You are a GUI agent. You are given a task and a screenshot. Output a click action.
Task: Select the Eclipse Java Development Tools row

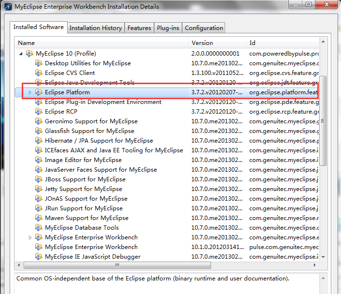pos(167,82)
